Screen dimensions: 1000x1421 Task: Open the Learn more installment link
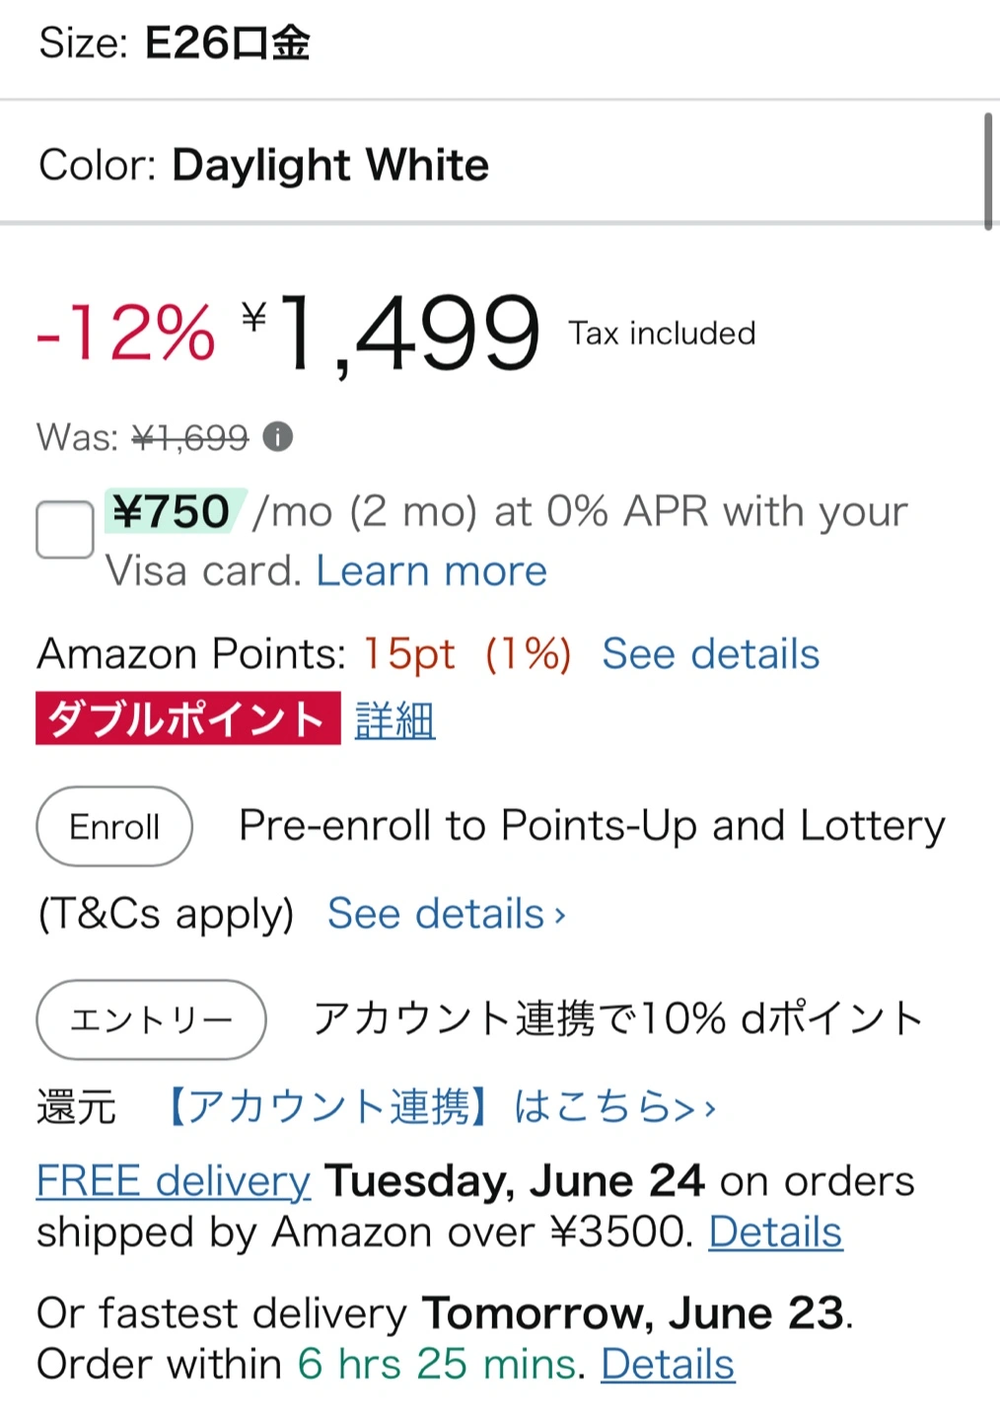pyautogui.click(x=431, y=570)
